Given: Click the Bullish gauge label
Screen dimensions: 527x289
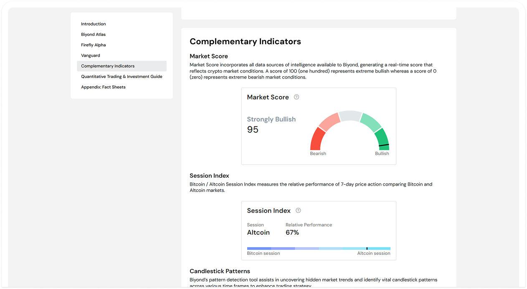Looking at the screenshot, I should (x=382, y=153).
